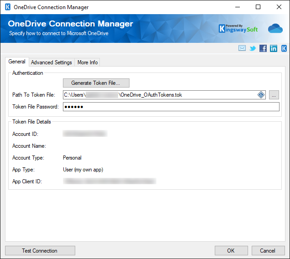The height and width of the screenshot is (259, 290).
Task: Click the app icon in the title bar
Action: pyautogui.click(x=8, y=7)
